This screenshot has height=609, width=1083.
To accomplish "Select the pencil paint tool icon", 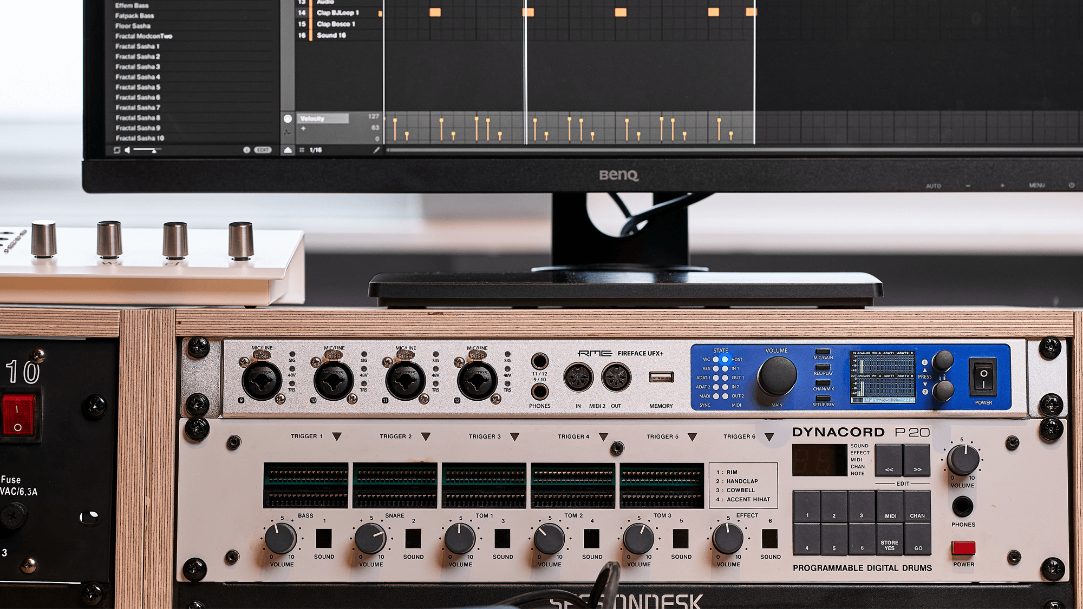I will 376,150.
